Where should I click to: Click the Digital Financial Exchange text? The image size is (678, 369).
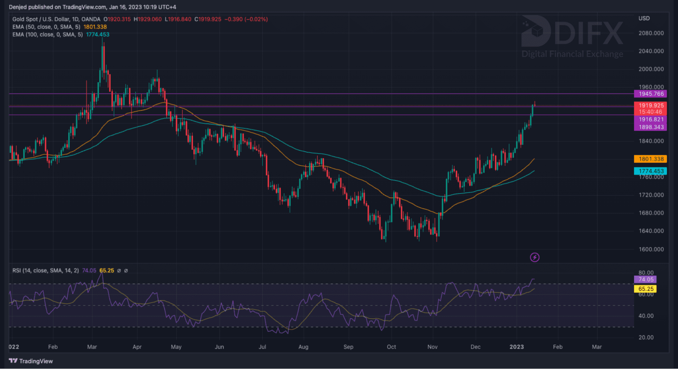coord(572,54)
